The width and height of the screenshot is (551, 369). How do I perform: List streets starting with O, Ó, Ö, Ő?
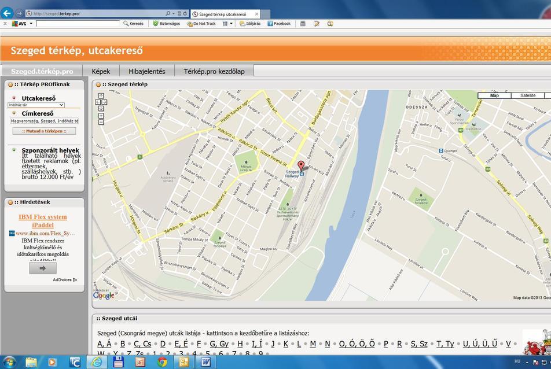coord(357,344)
